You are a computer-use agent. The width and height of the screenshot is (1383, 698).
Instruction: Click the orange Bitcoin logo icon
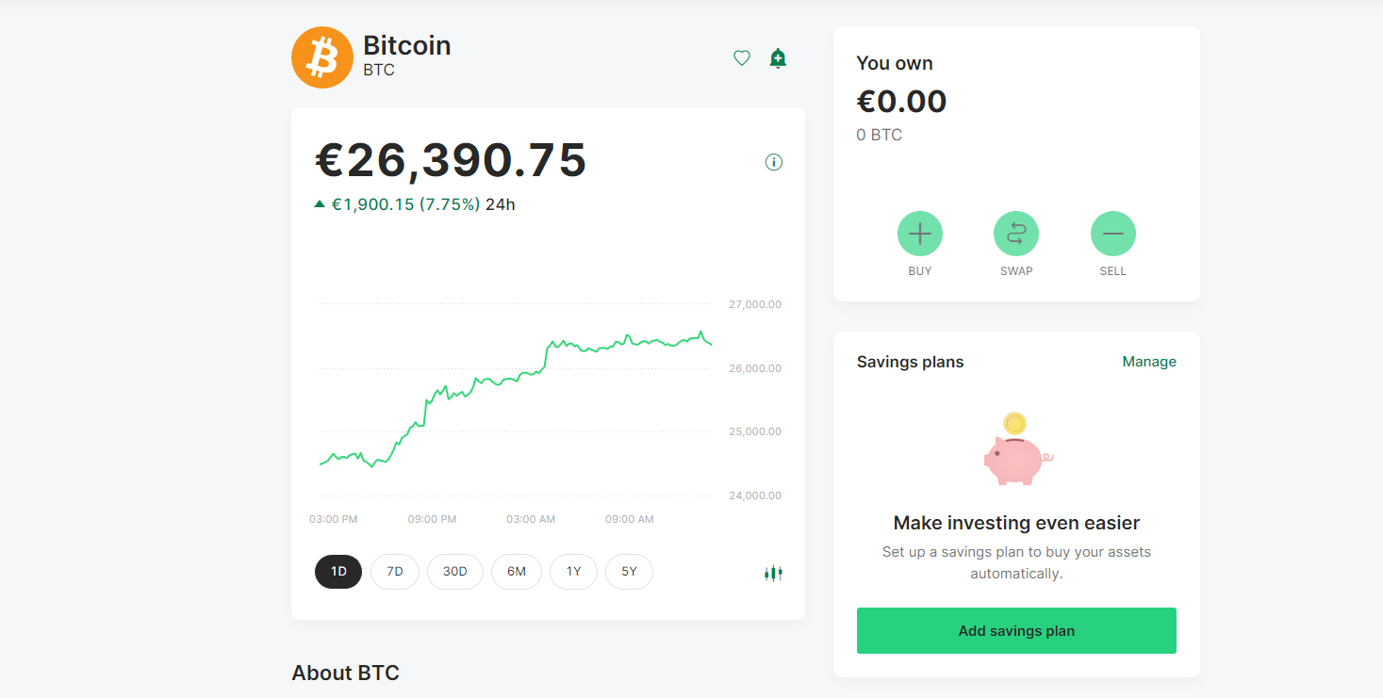[322, 57]
